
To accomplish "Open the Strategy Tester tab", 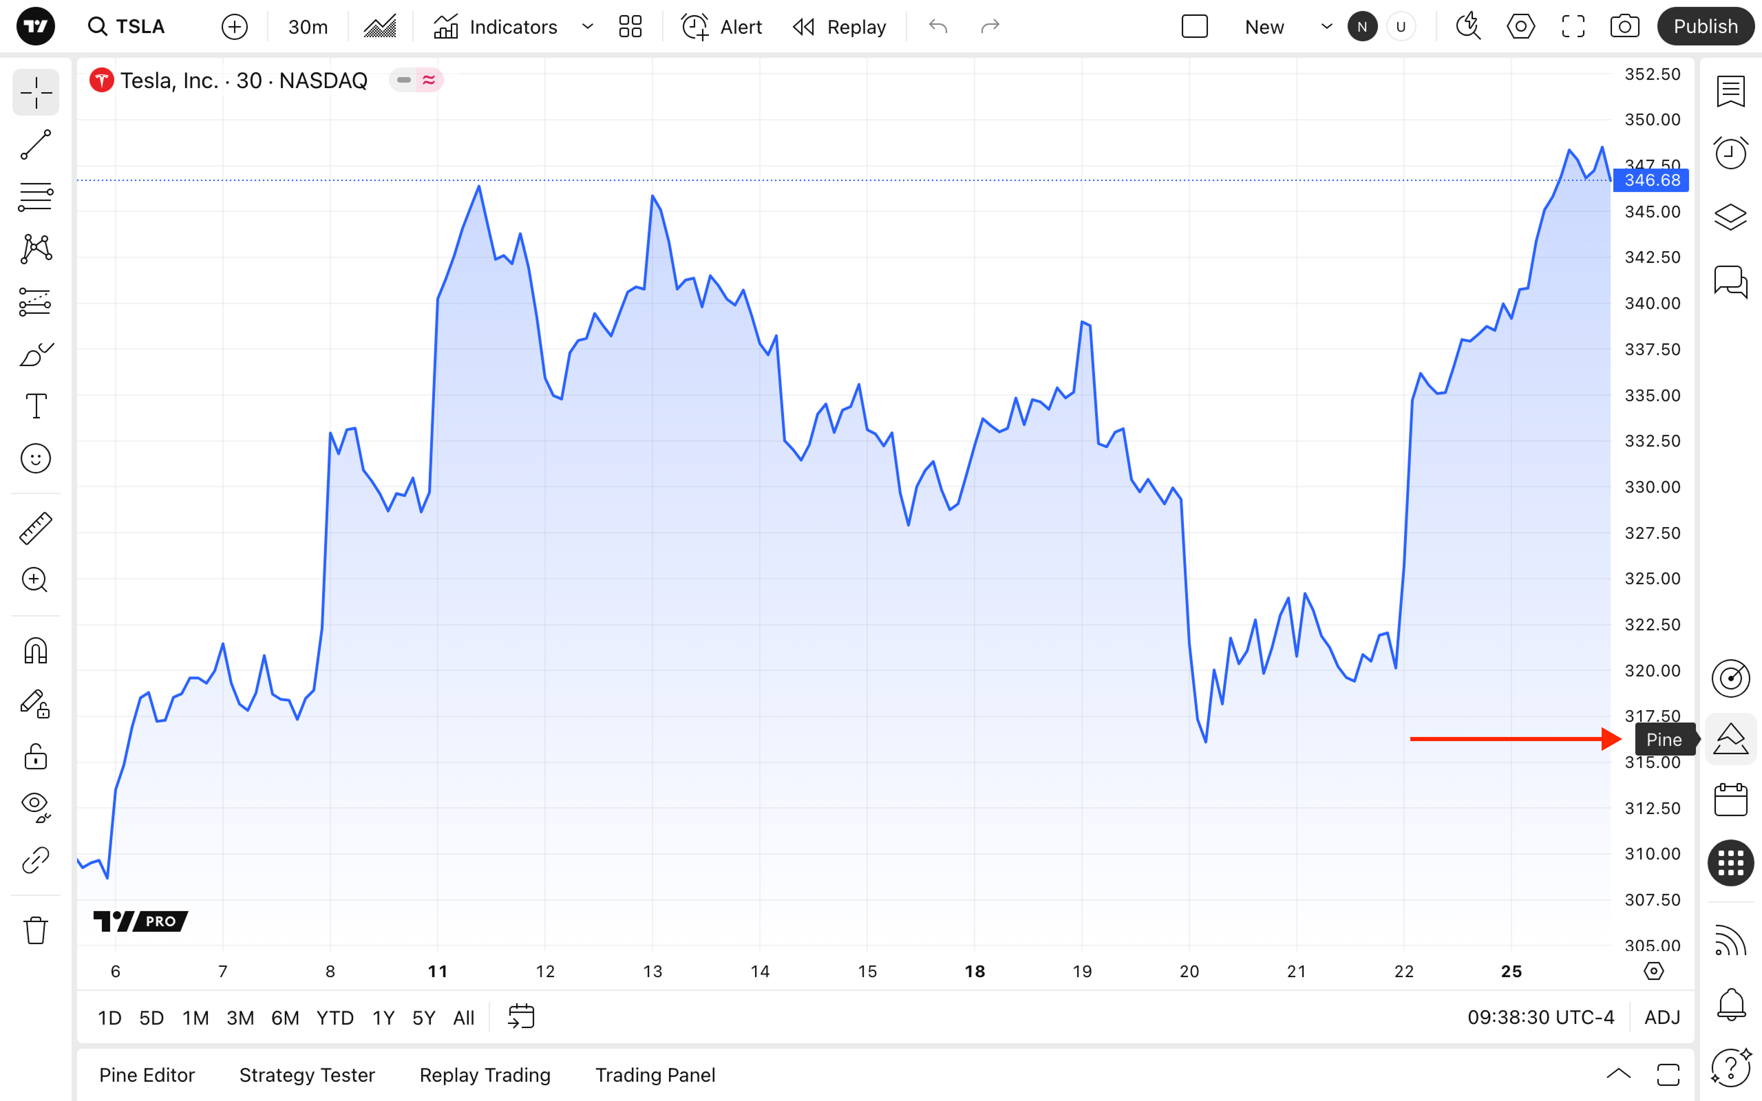I will tap(307, 1075).
